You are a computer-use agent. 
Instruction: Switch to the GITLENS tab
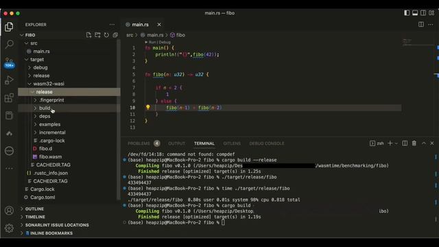pyautogui.click(x=232, y=143)
